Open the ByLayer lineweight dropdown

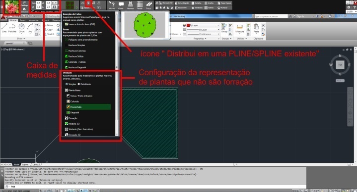click(x=203, y=30)
